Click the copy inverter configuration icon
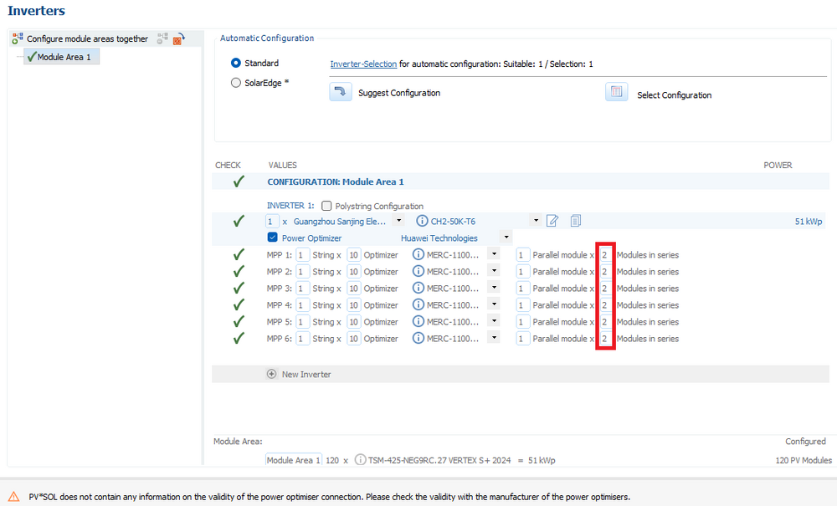Screen dimensions: 837x506 pos(576,221)
